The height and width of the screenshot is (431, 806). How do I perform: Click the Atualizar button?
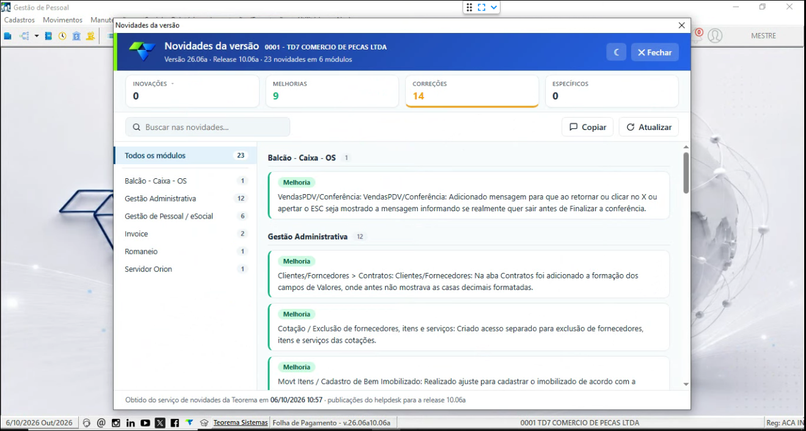649,127
